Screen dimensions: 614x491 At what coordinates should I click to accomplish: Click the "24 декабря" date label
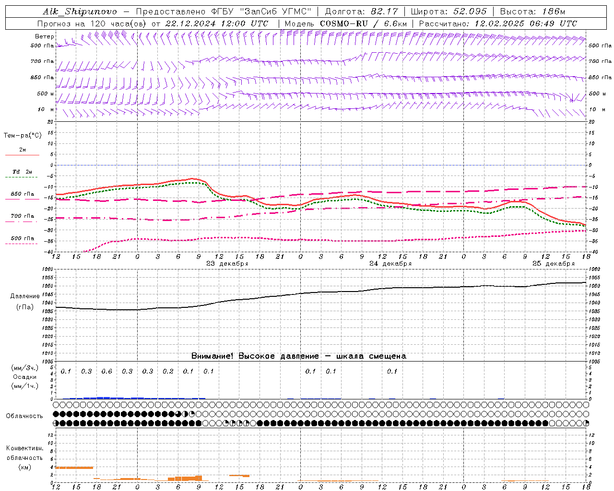point(390,264)
